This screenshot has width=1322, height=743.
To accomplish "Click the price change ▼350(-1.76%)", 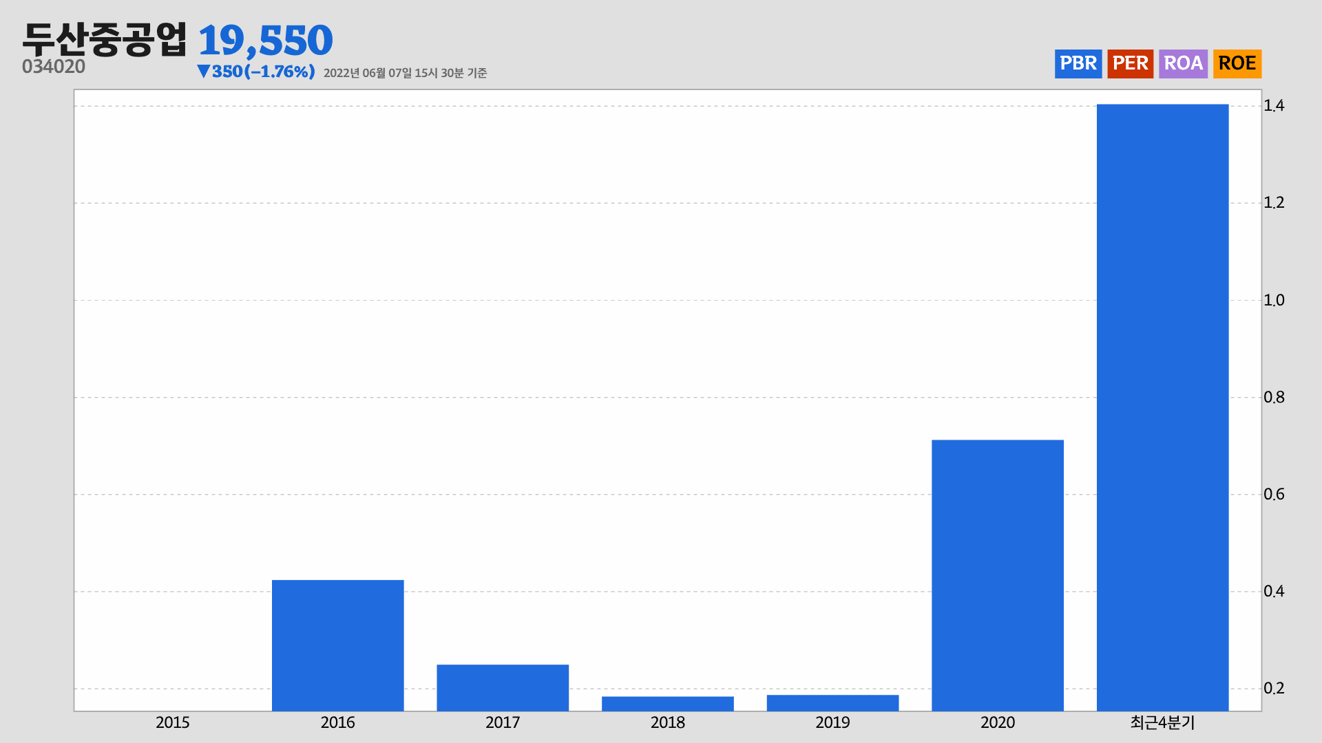I will [x=255, y=72].
